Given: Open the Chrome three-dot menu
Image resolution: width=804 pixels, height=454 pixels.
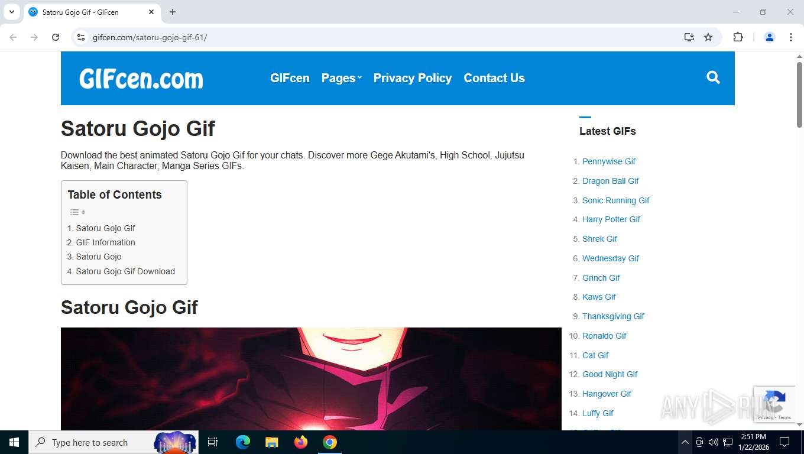Looking at the screenshot, I should 791,37.
